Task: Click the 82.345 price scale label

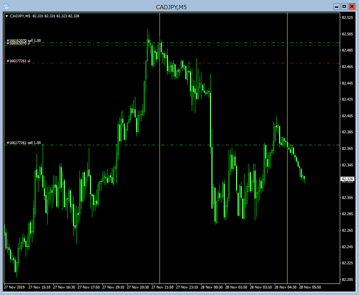Action: click(x=347, y=165)
